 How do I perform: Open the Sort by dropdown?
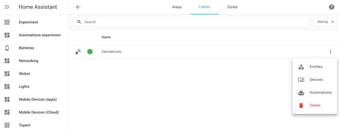[x=325, y=22]
